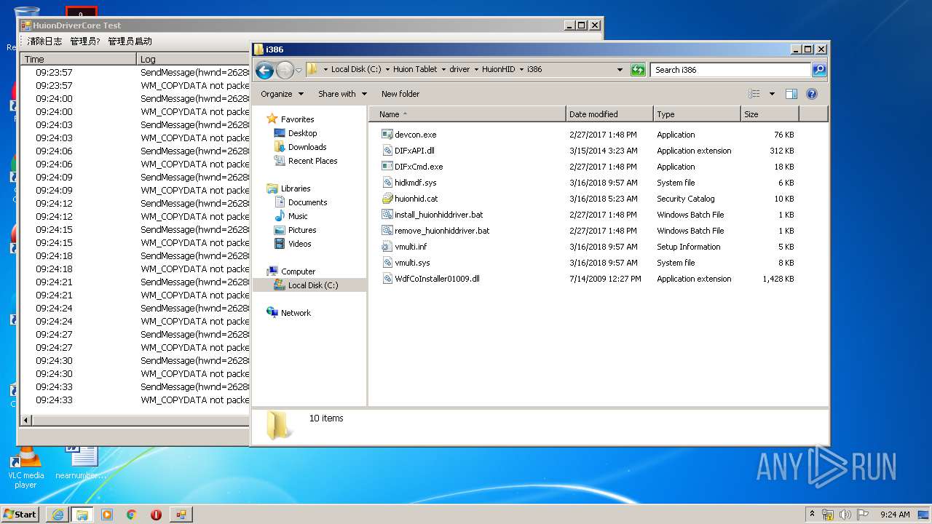Select Libraries in the navigation pane
Image resolution: width=932 pixels, height=524 pixels.
coord(296,188)
